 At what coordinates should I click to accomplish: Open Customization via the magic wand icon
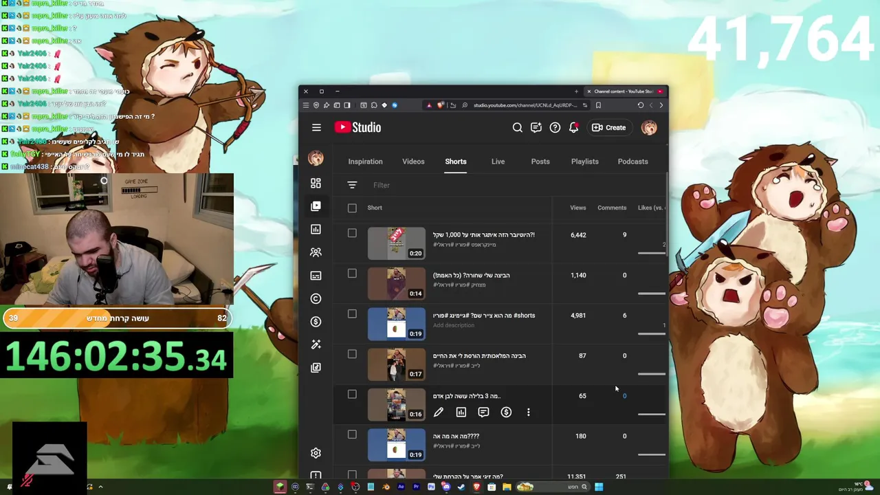[x=316, y=344]
